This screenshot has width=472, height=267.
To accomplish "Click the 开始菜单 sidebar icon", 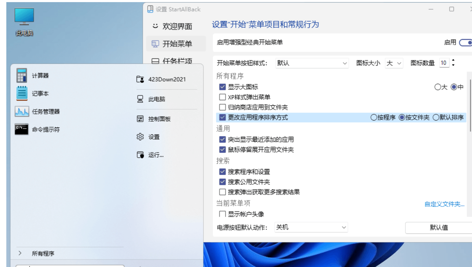I will [155, 44].
